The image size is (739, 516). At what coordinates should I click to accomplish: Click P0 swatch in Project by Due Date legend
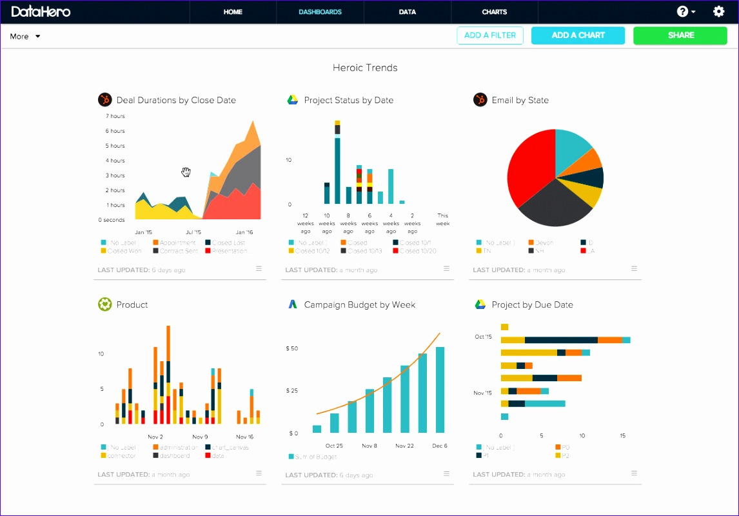[558, 447]
